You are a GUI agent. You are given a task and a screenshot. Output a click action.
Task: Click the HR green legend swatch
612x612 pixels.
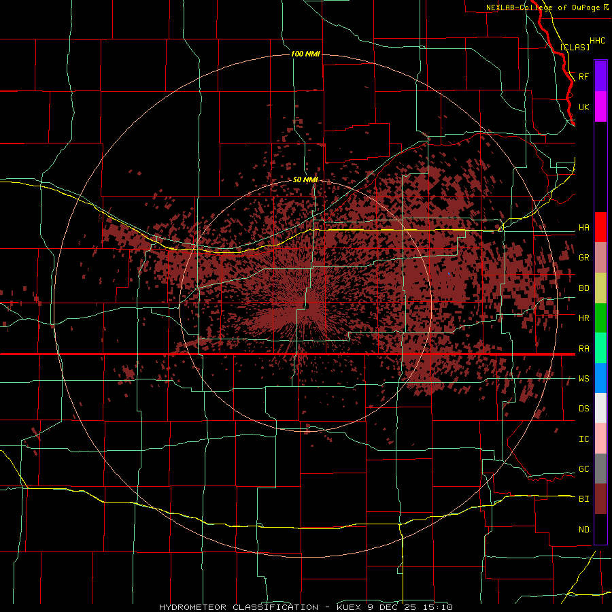click(600, 318)
